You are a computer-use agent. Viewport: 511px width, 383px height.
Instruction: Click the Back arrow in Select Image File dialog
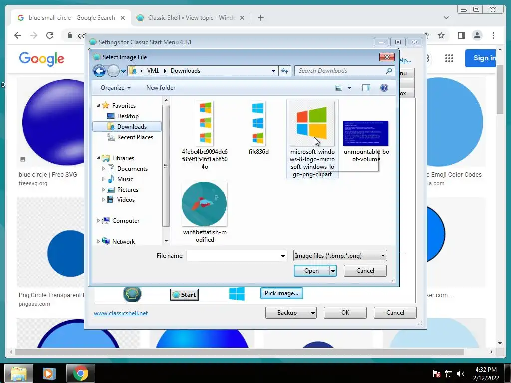(x=99, y=71)
